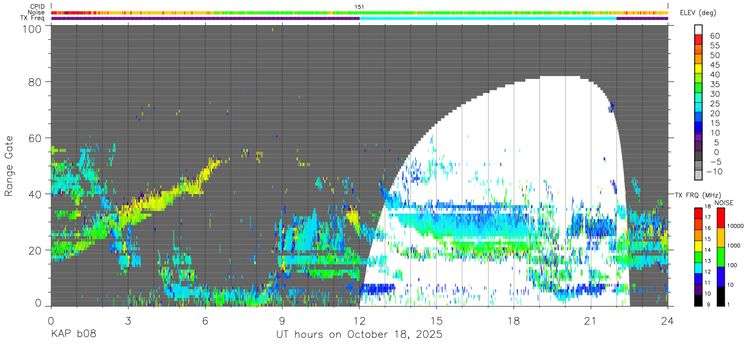
Task: Click the UT hours axis tick '15'
Action: click(x=437, y=320)
